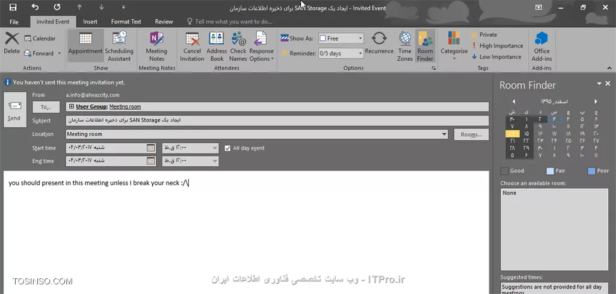
Task: Run Check Names on attendees
Action: [x=238, y=46]
